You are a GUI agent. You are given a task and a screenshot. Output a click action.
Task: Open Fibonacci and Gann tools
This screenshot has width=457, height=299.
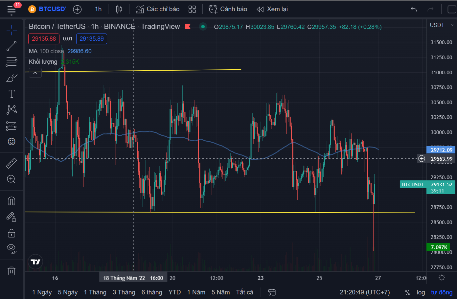click(11, 62)
